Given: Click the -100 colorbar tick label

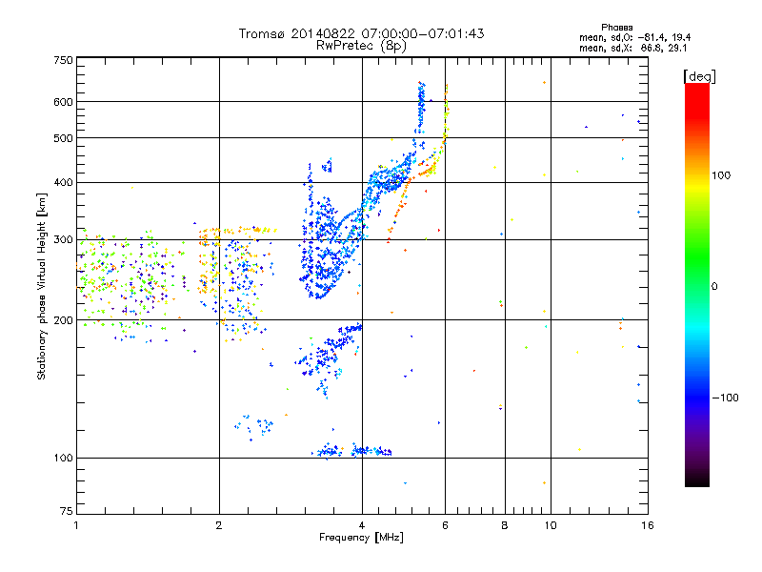Looking at the screenshot, I should (x=726, y=397).
